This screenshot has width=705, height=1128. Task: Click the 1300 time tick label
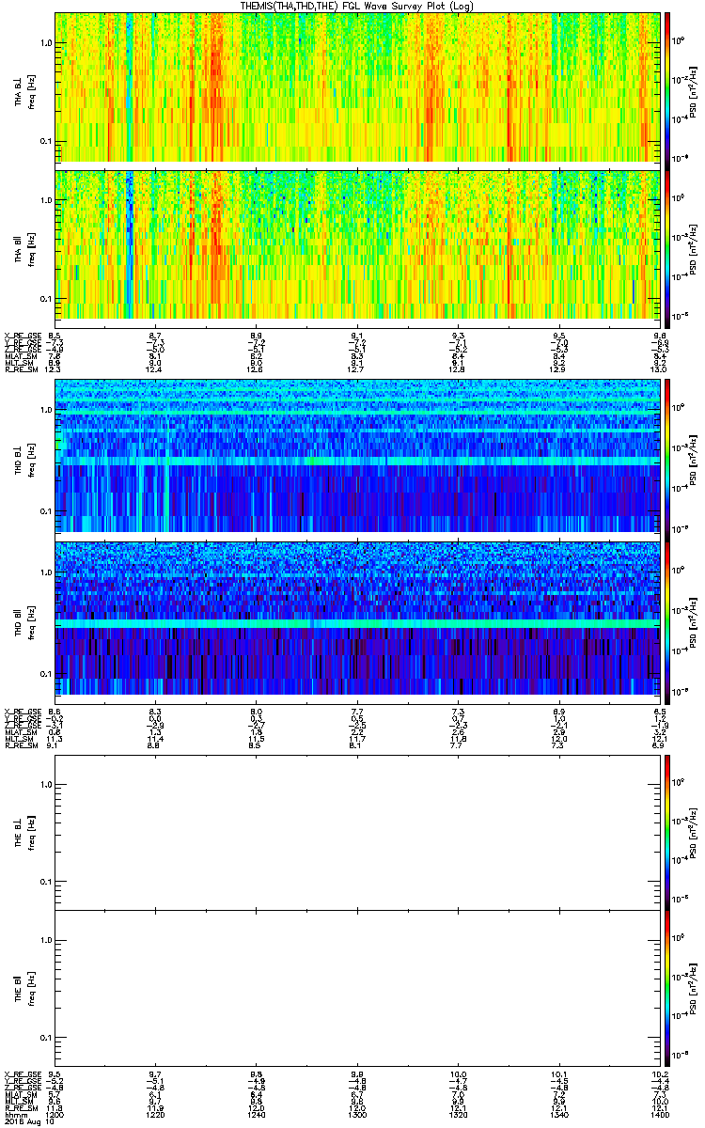(357, 1115)
